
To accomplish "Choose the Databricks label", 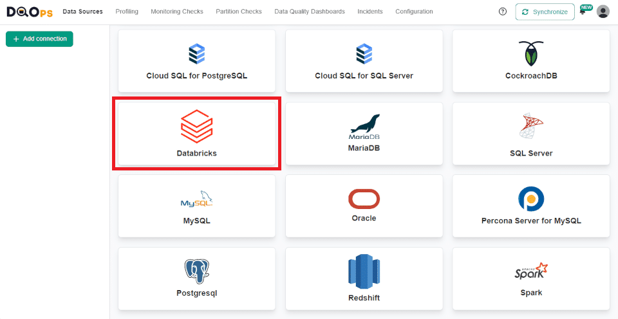I will tap(197, 153).
